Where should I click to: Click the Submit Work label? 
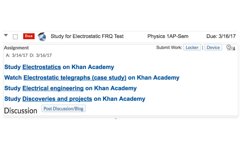coord(169,48)
